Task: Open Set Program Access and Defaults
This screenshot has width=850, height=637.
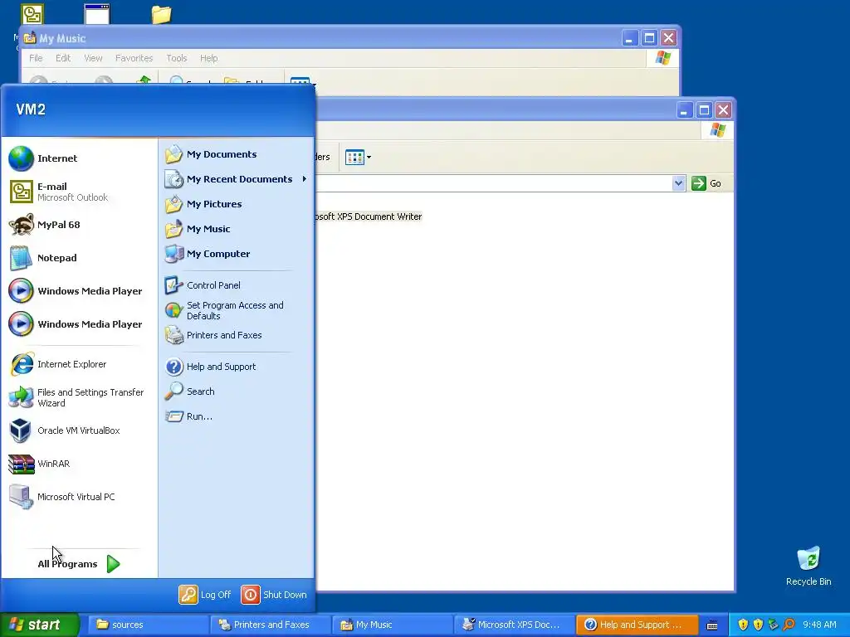Action: 237,310
